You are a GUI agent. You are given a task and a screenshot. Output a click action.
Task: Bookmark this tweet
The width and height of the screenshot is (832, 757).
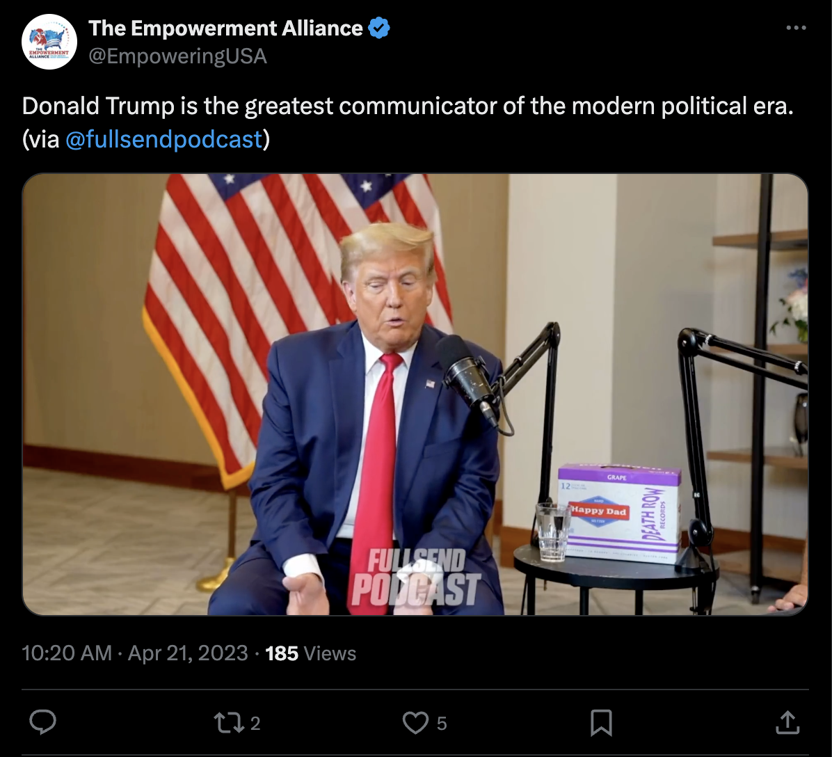coord(601,723)
